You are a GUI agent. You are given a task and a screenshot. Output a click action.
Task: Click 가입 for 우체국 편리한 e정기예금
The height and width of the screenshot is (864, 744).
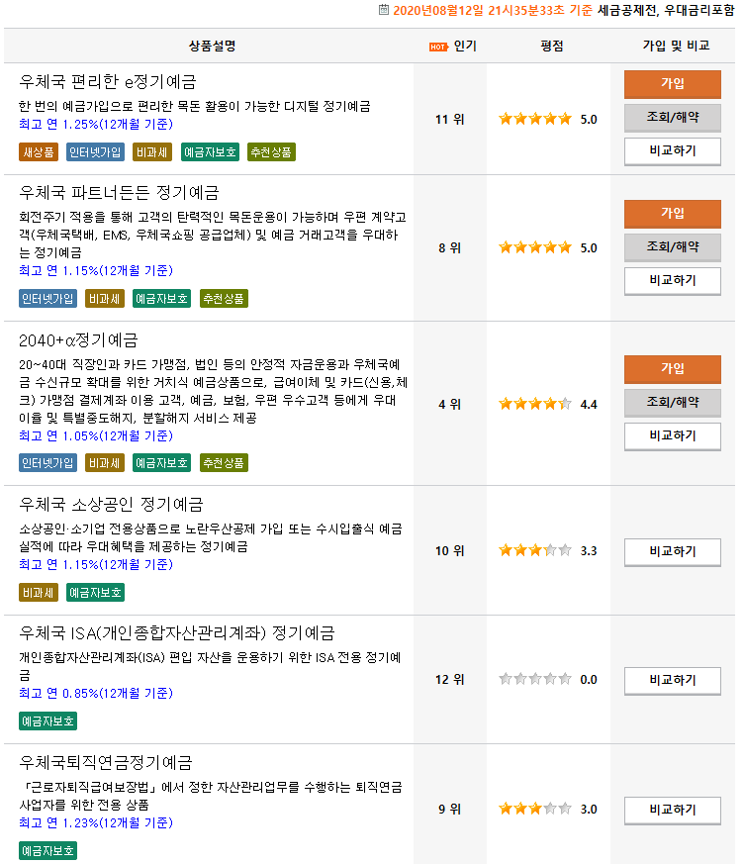point(673,84)
